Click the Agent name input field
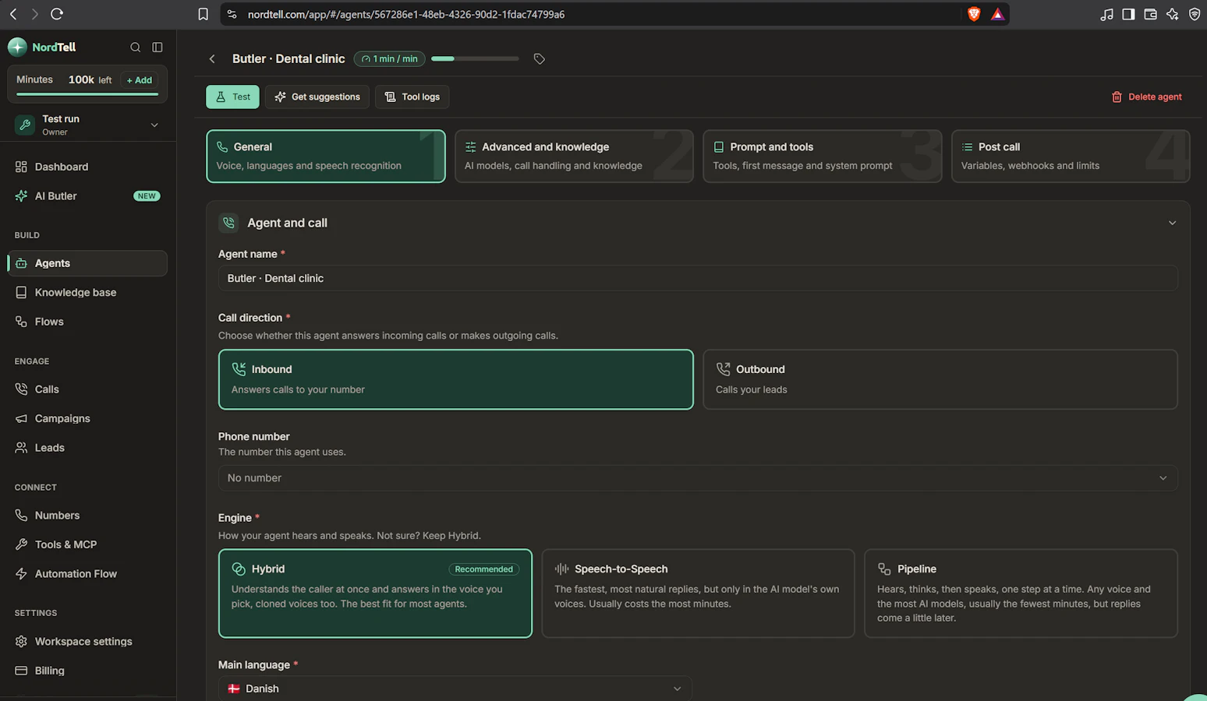The height and width of the screenshot is (701, 1207). coord(698,278)
